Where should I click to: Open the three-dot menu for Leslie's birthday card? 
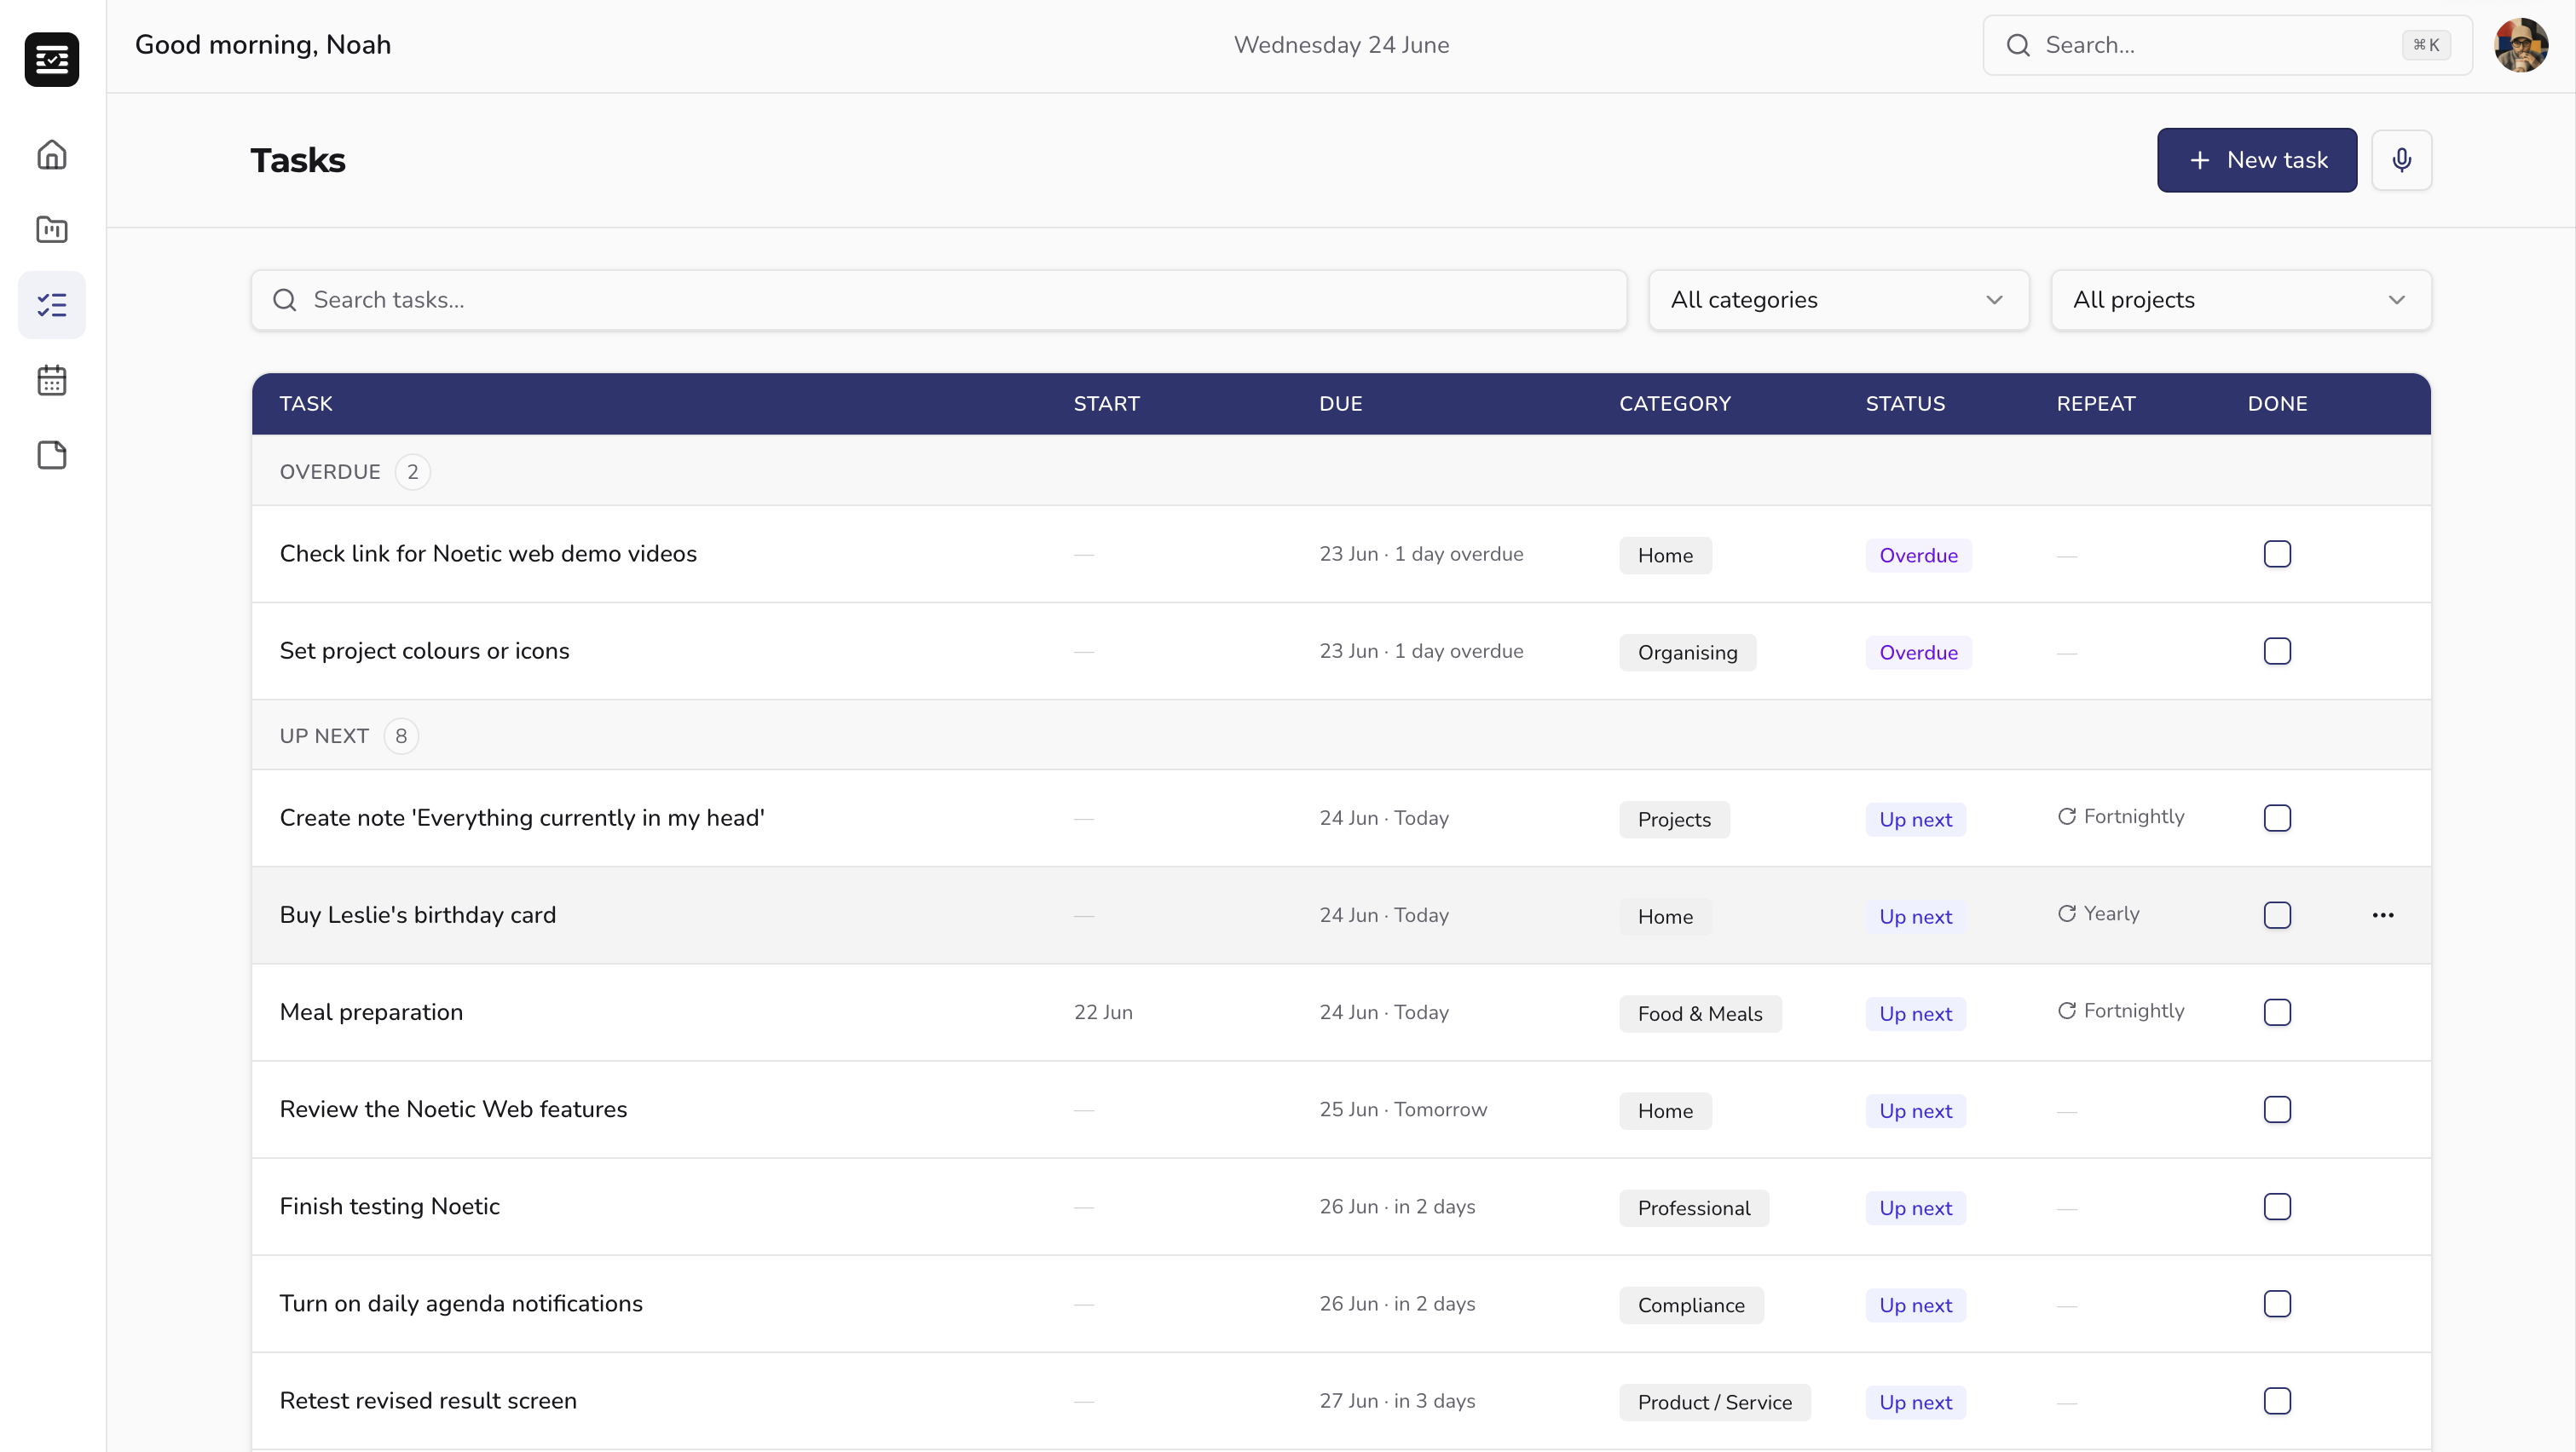click(2383, 915)
